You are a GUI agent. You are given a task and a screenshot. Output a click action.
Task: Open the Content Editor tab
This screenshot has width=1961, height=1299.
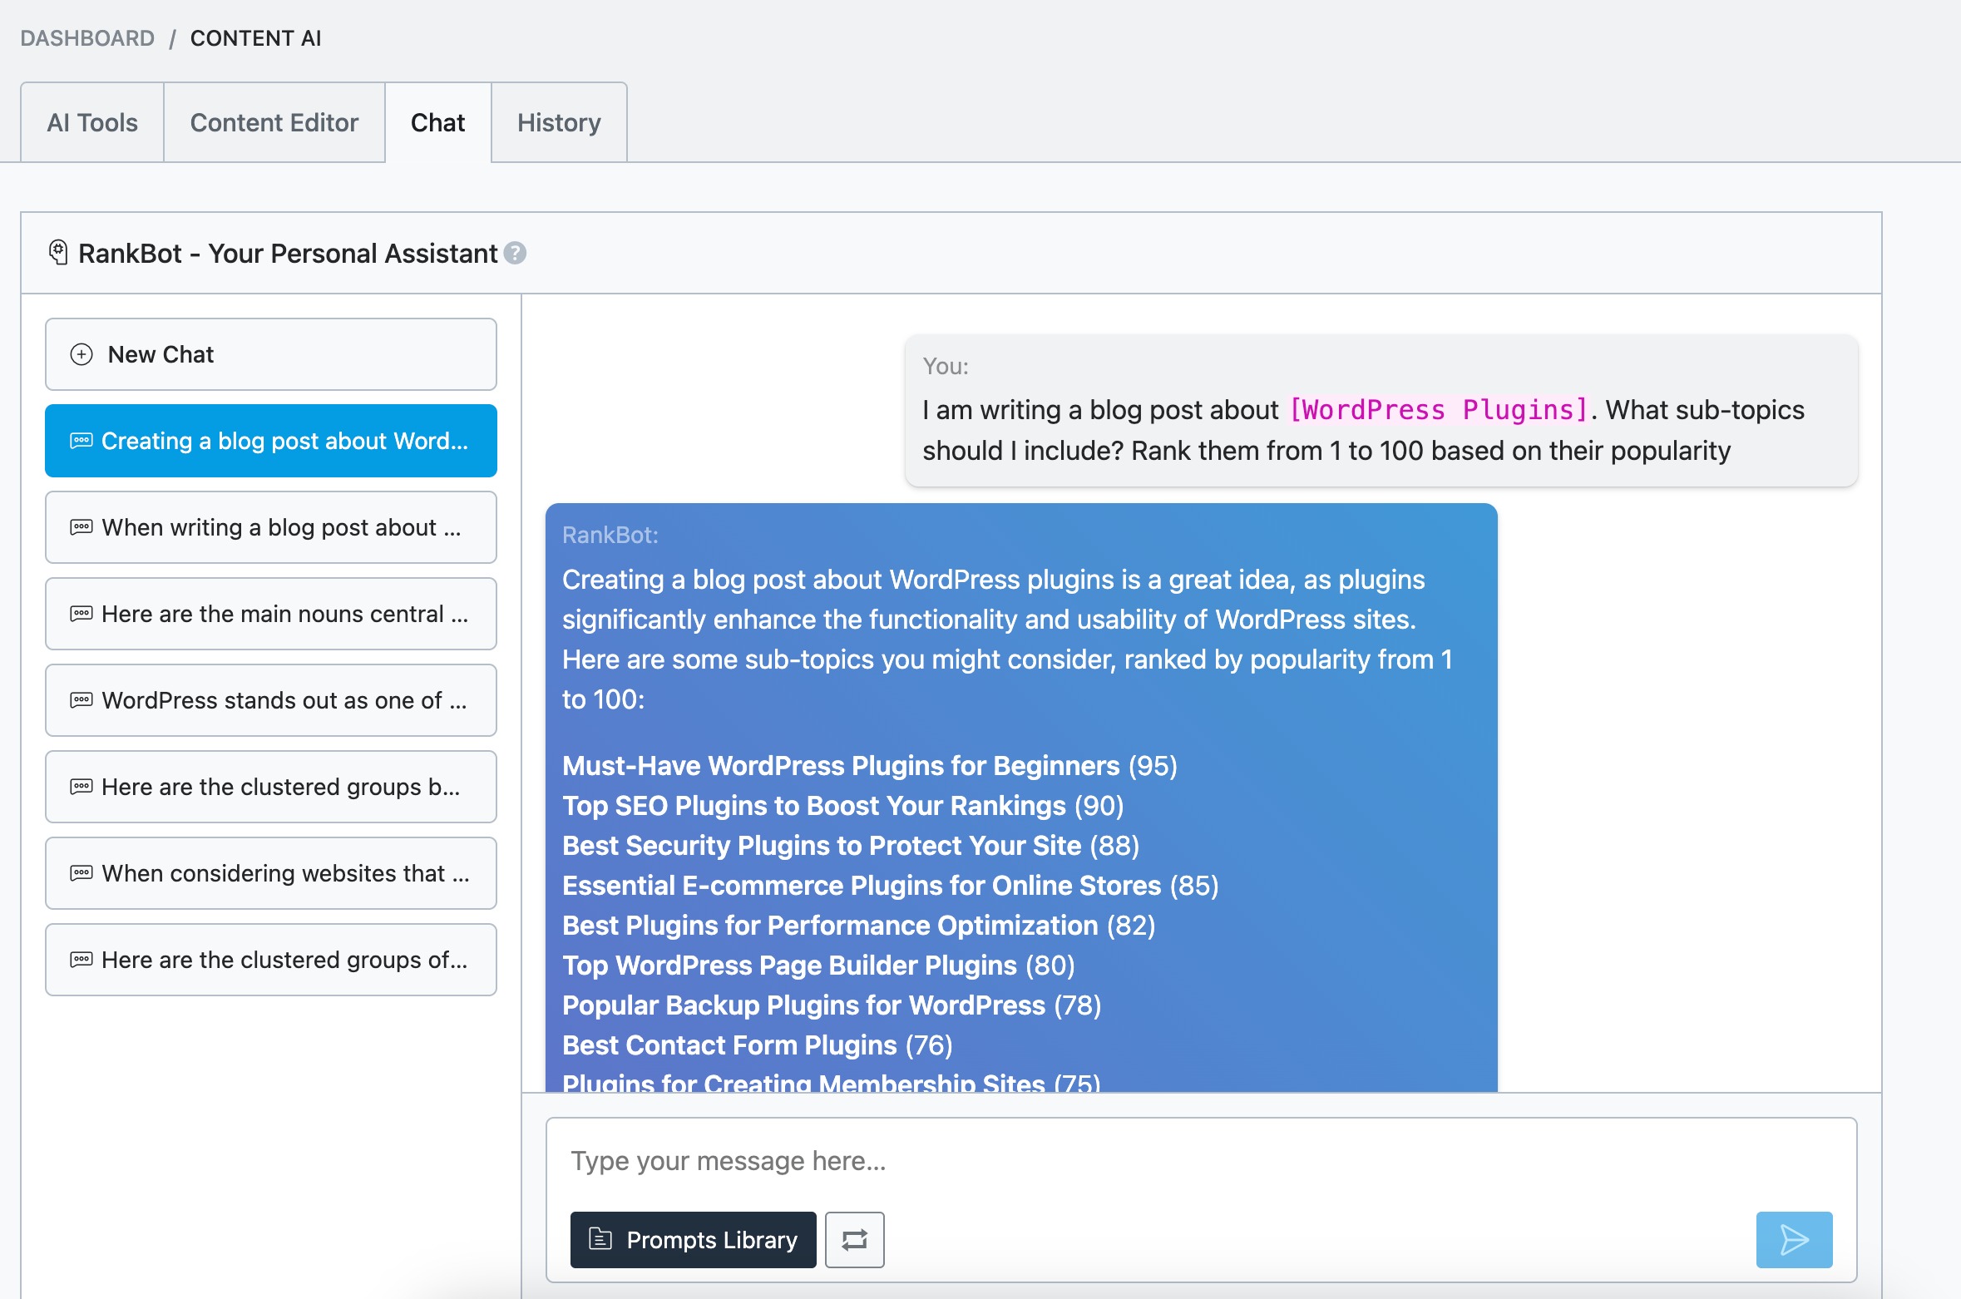click(x=274, y=122)
